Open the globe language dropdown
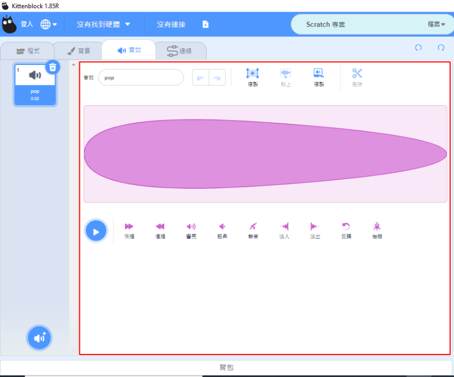This screenshot has height=377, width=454. 48,24
